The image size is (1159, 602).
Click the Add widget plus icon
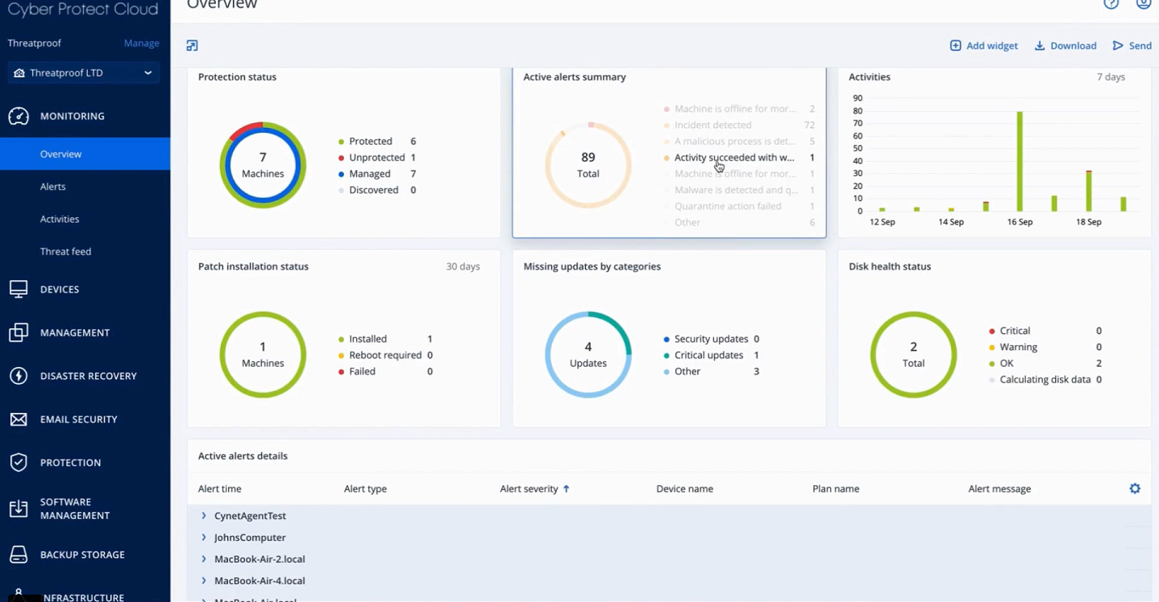coord(955,46)
